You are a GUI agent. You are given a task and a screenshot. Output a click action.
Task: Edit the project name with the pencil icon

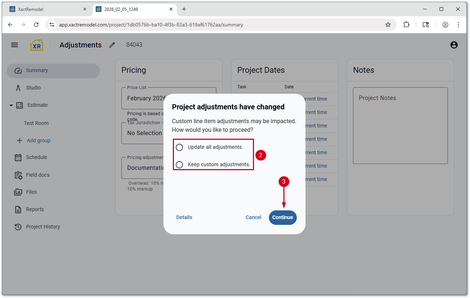(x=112, y=45)
